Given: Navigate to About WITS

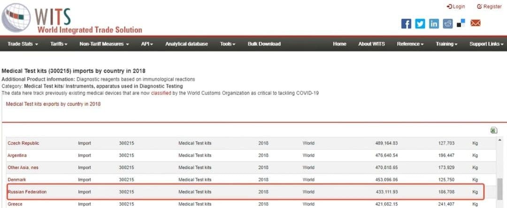Looking at the screenshot, I should click(371, 44).
